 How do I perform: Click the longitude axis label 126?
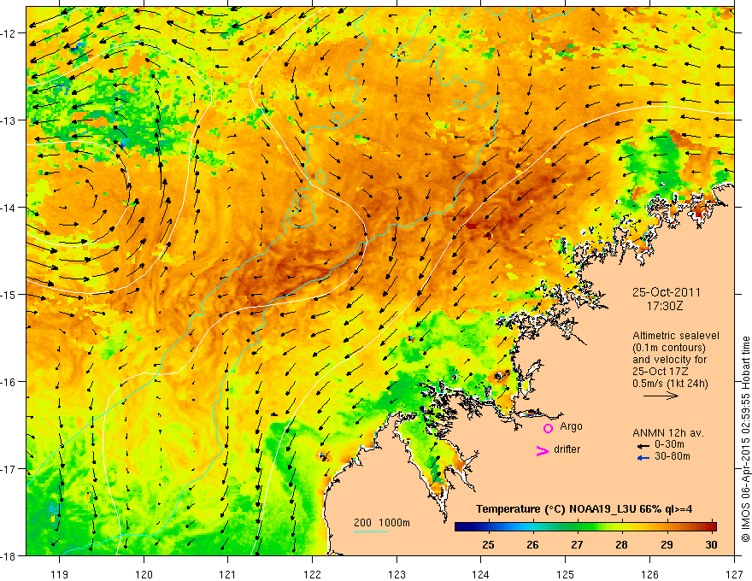[649, 574]
